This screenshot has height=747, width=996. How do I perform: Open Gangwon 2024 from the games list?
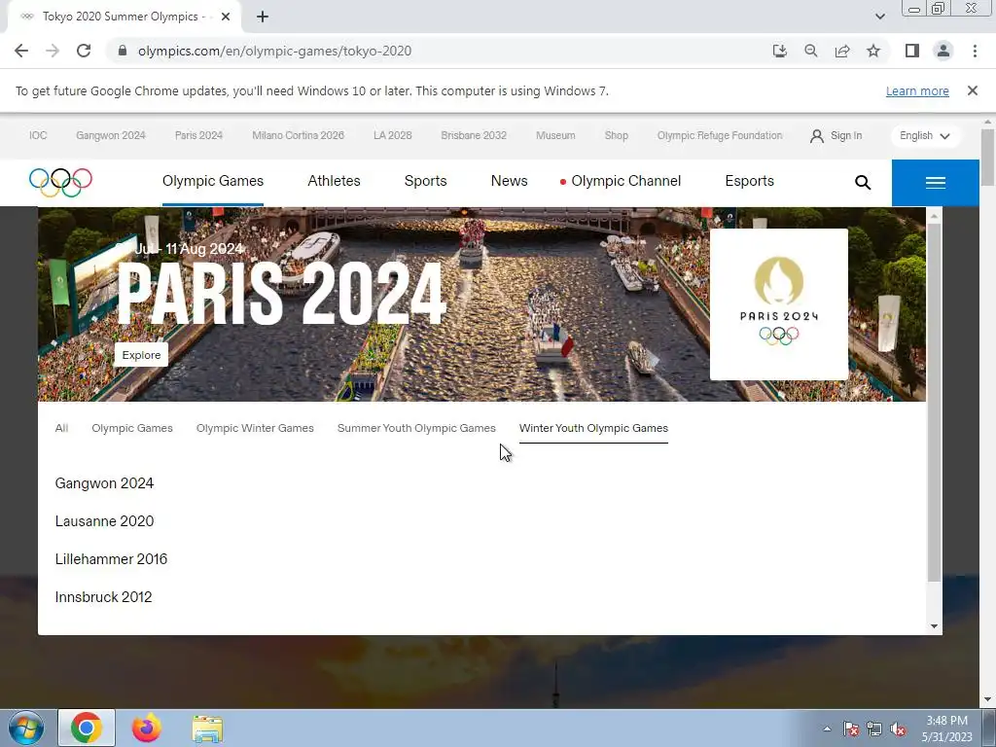[104, 483]
